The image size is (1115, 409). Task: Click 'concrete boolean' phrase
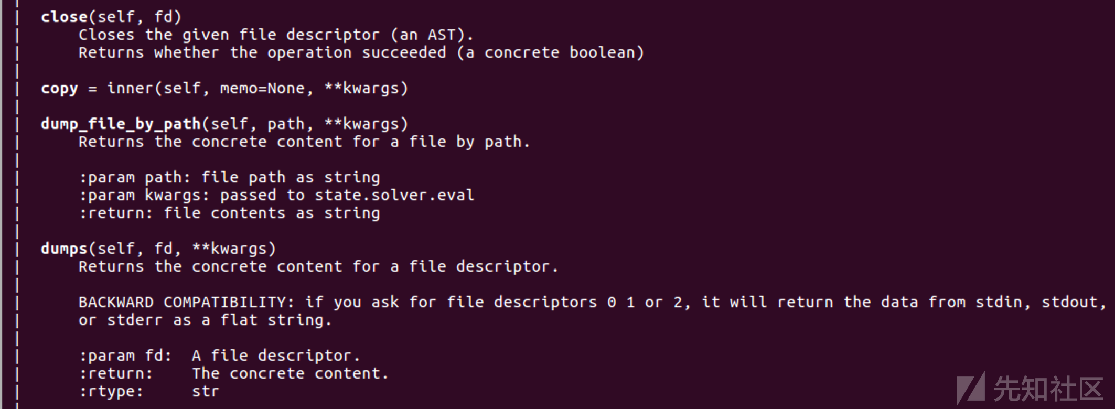(x=560, y=52)
